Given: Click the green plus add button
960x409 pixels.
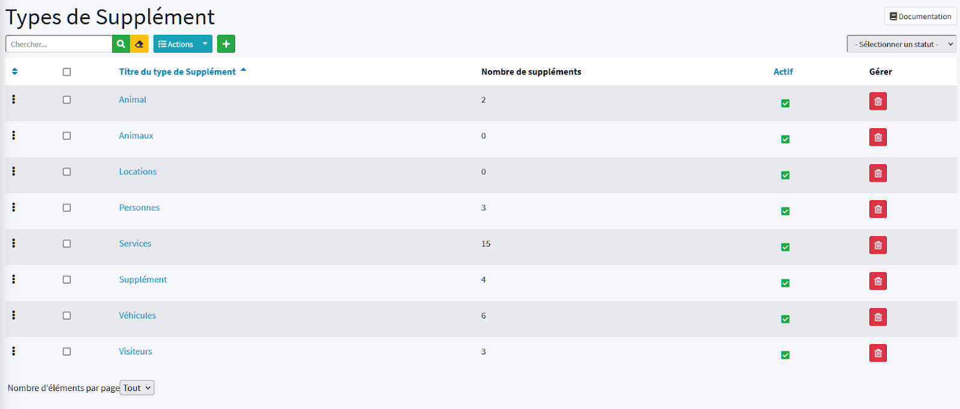Looking at the screenshot, I should tap(226, 44).
